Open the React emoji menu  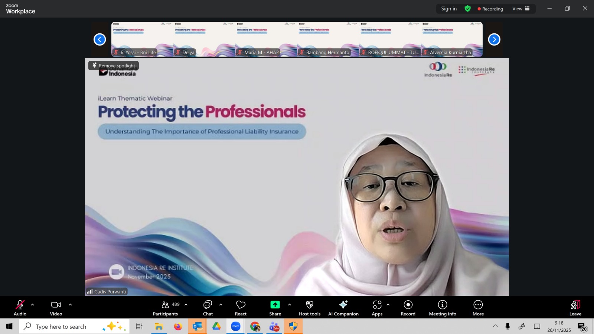pos(241,308)
